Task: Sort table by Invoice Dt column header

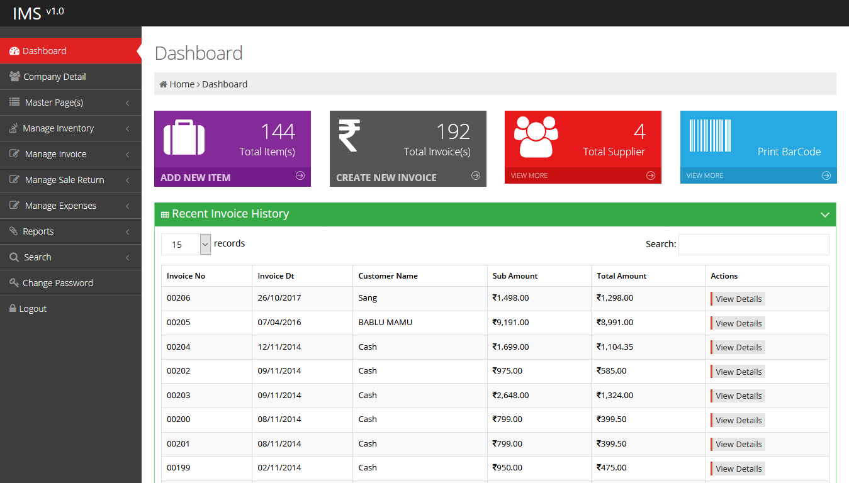Action: 276,276
